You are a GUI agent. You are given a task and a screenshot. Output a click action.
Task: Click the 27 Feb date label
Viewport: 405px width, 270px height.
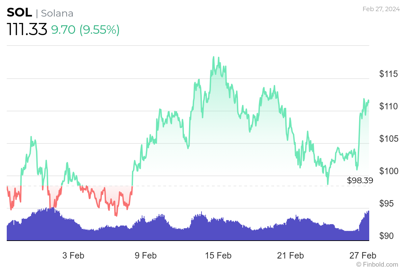click(363, 255)
